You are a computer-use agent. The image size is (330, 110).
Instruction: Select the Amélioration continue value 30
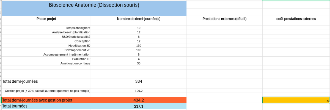(x=139, y=63)
